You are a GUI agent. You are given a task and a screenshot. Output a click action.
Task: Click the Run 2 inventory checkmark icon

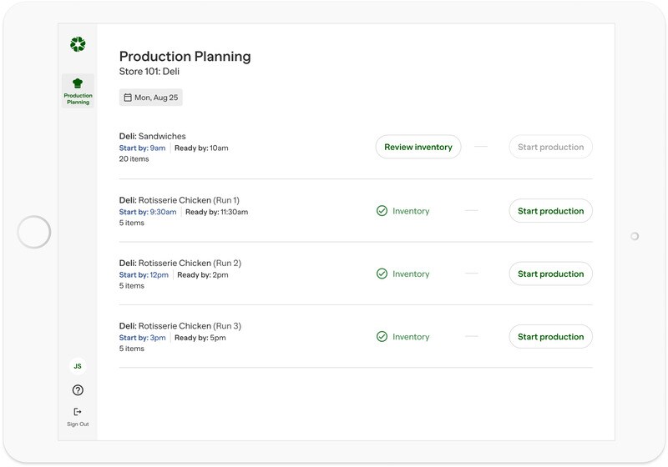click(x=382, y=274)
